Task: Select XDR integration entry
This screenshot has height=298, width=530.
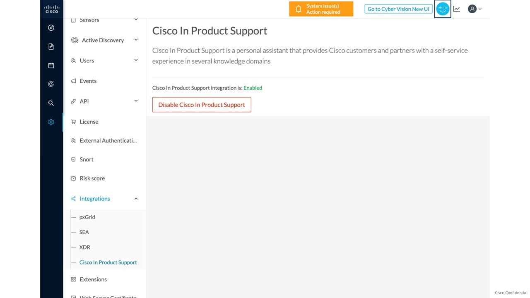Action: [x=85, y=247]
